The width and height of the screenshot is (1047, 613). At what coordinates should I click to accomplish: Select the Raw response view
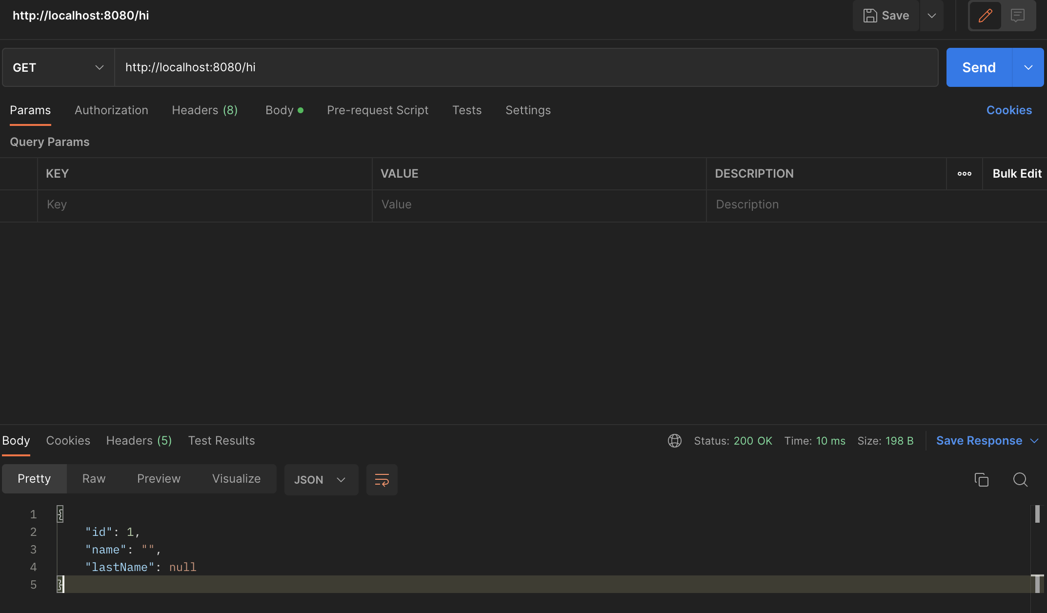tap(94, 479)
